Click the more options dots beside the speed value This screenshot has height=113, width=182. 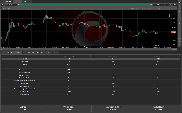pos(176,8)
